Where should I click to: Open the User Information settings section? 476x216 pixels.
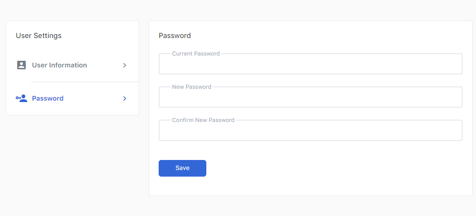click(x=60, y=65)
